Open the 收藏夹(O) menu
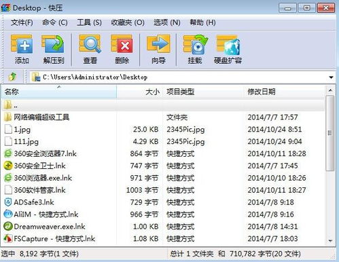 pos(128,22)
